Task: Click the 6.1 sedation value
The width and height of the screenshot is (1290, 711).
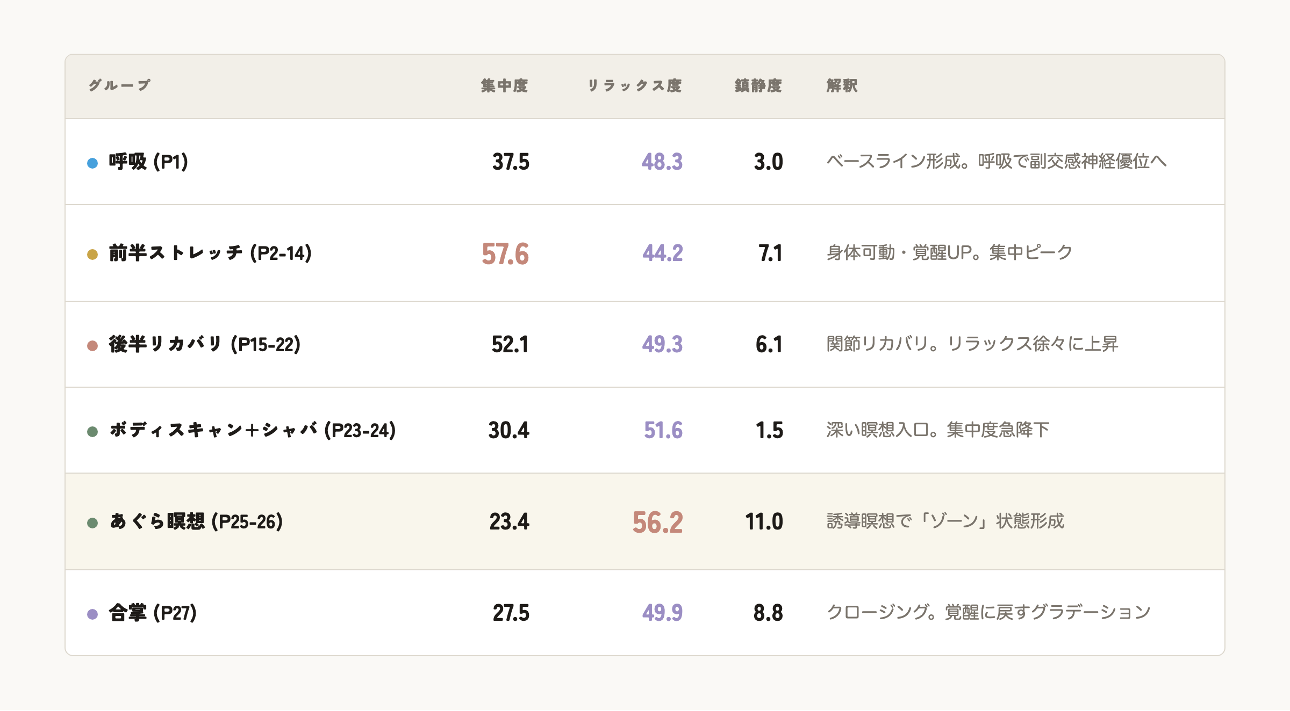Action: [769, 344]
